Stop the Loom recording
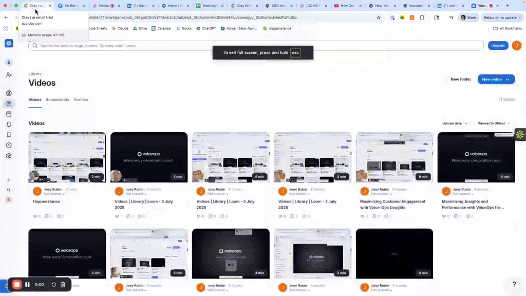526x296 pixels. pyautogui.click(x=17, y=284)
